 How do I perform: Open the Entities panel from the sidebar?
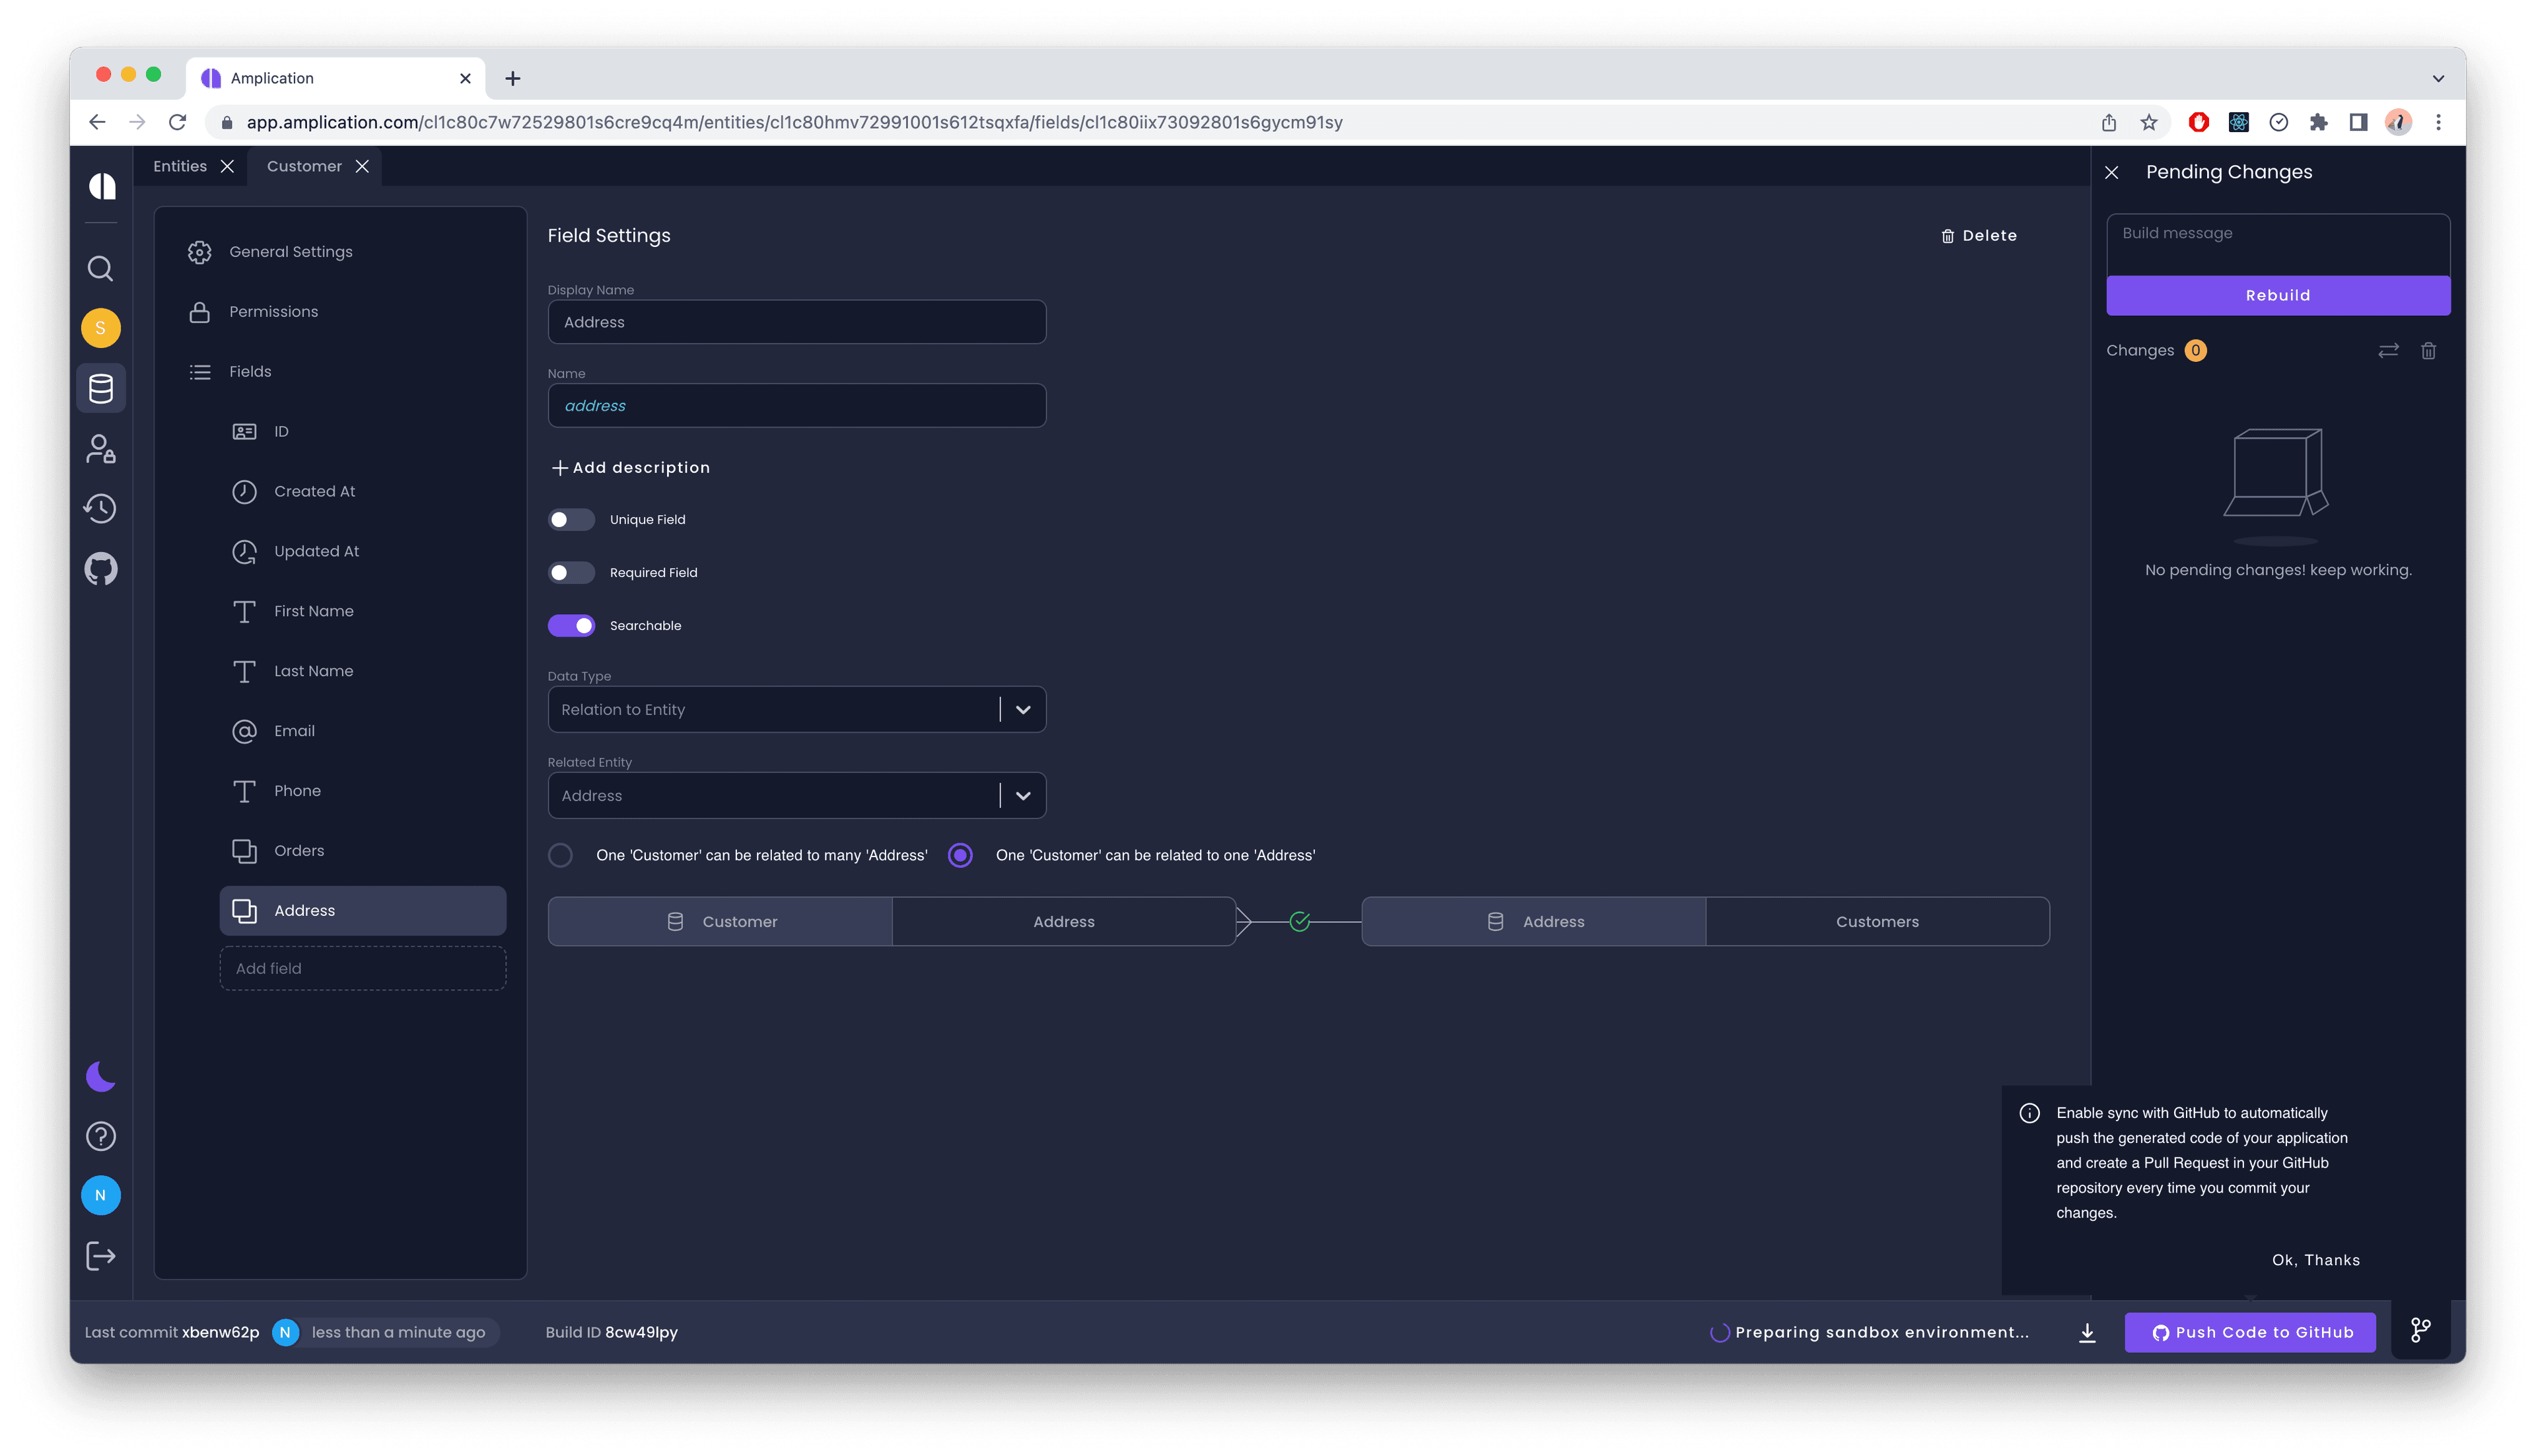pos(100,388)
